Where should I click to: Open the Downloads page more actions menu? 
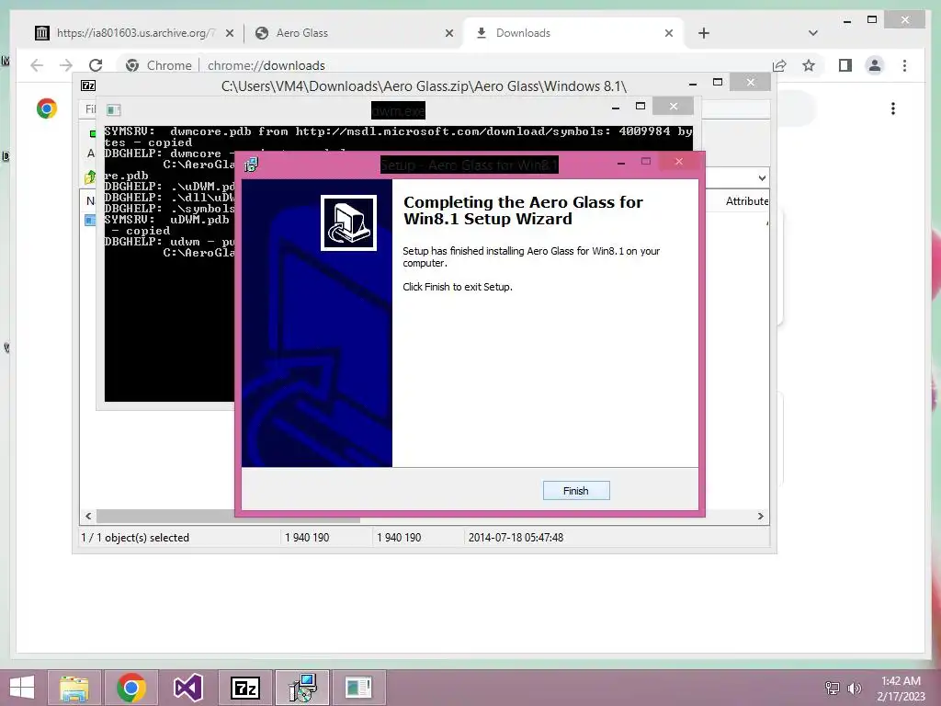[893, 108]
